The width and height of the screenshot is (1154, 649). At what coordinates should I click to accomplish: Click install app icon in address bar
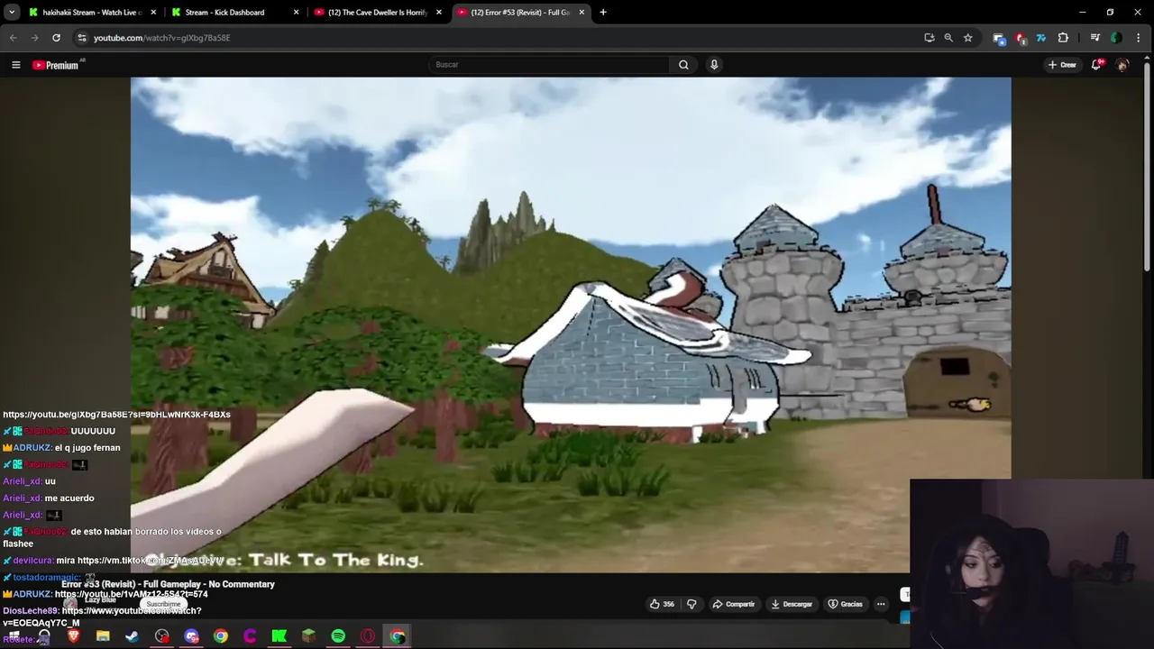click(x=930, y=38)
